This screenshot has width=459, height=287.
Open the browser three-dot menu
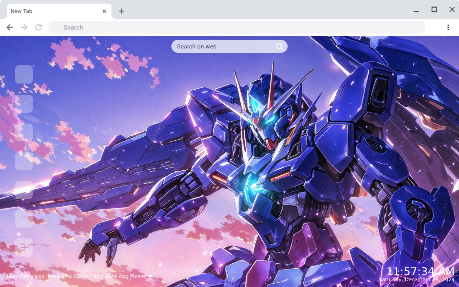[448, 27]
